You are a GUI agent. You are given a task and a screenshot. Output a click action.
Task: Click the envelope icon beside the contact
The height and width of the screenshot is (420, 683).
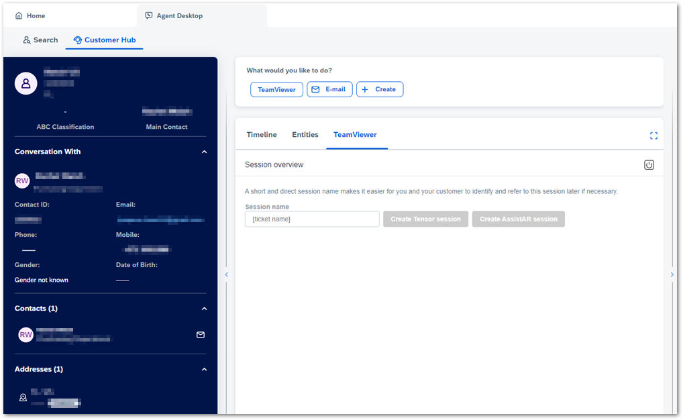click(201, 335)
